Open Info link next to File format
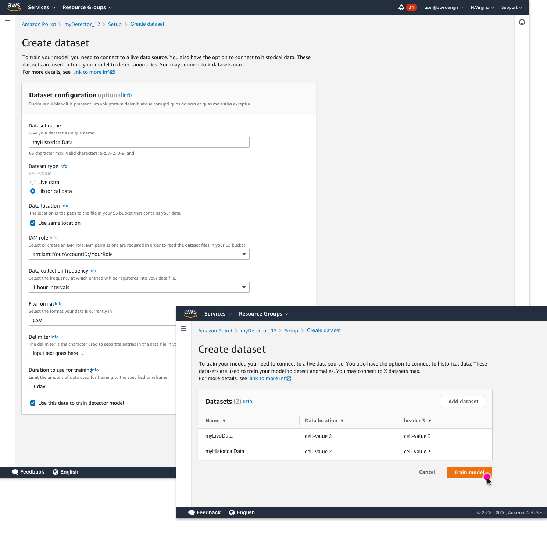547x536 pixels. click(59, 304)
